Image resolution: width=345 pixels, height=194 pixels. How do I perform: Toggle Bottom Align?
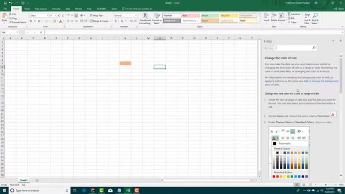pos(76,16)
